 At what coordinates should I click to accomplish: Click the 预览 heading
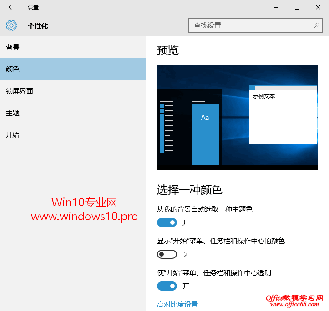pos(167,50)
